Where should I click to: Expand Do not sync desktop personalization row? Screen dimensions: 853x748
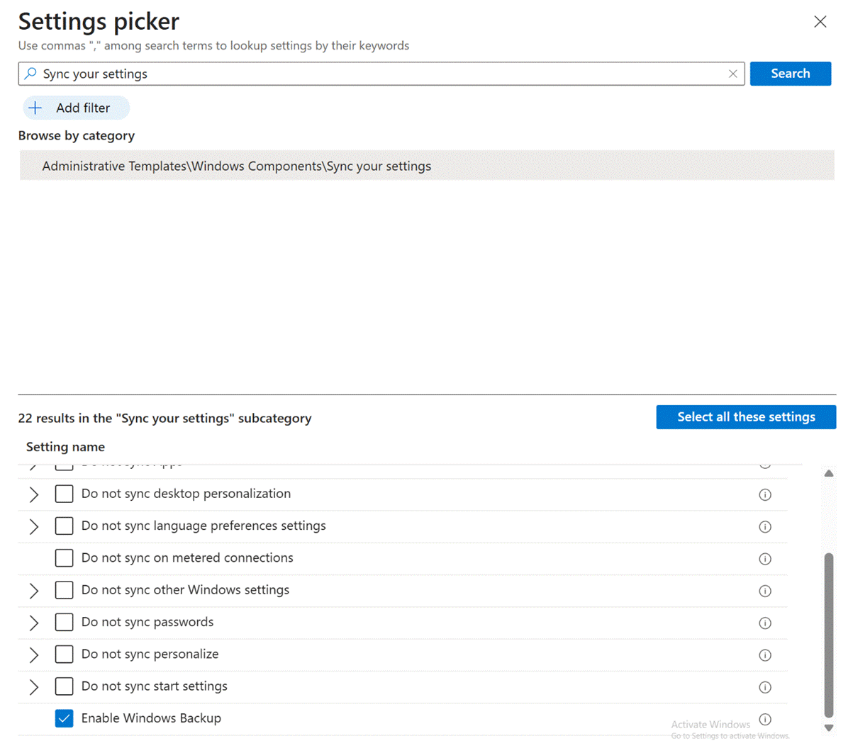(34, 494)
